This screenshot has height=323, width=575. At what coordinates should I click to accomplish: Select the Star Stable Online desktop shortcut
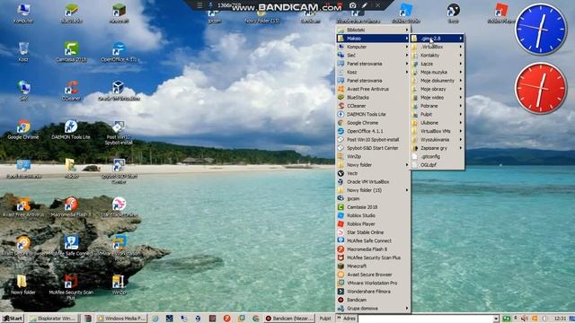[x=119, y=207]
